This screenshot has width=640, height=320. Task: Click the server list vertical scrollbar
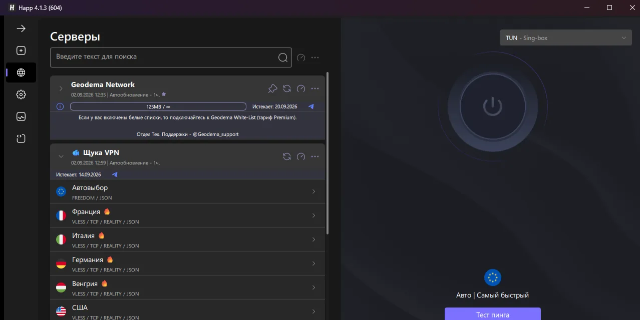pyautogui.click(x=328, y=153)
